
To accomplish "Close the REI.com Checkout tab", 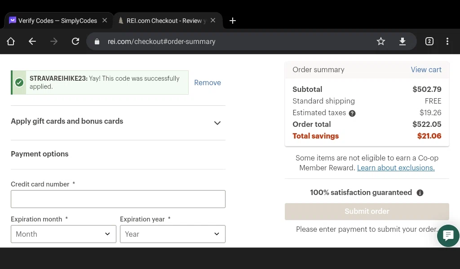I will pyautogui.click(x=213, y=20).
